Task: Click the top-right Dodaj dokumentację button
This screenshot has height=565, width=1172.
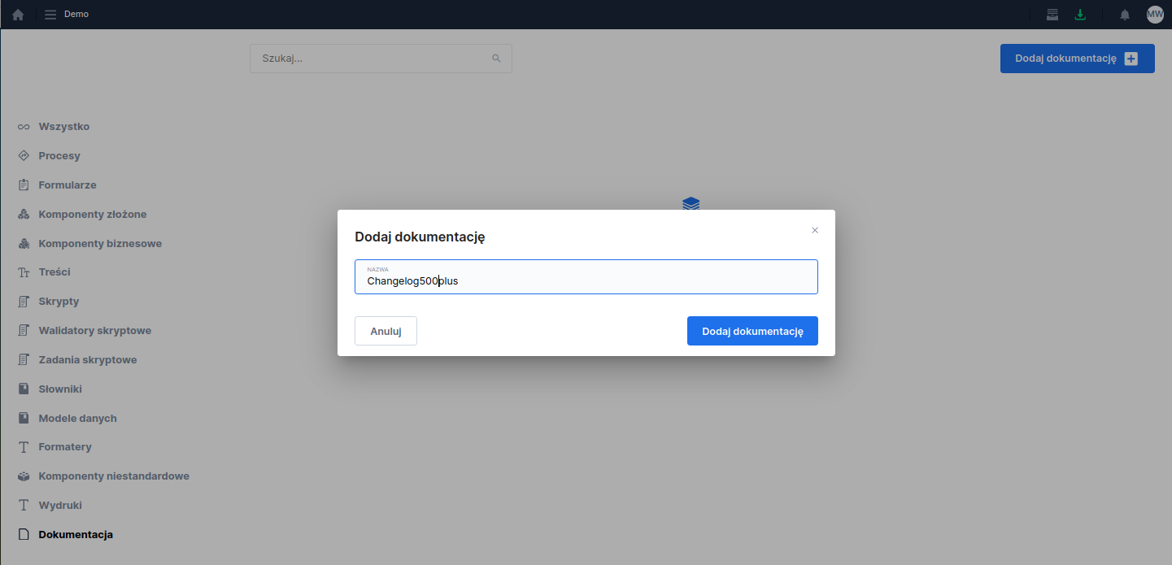Action: tap(1077, 59)
